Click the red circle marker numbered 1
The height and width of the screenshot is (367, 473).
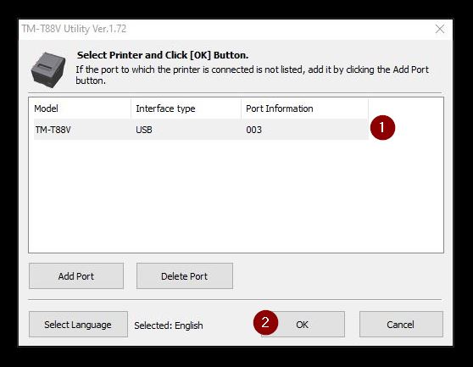[382, 128]
